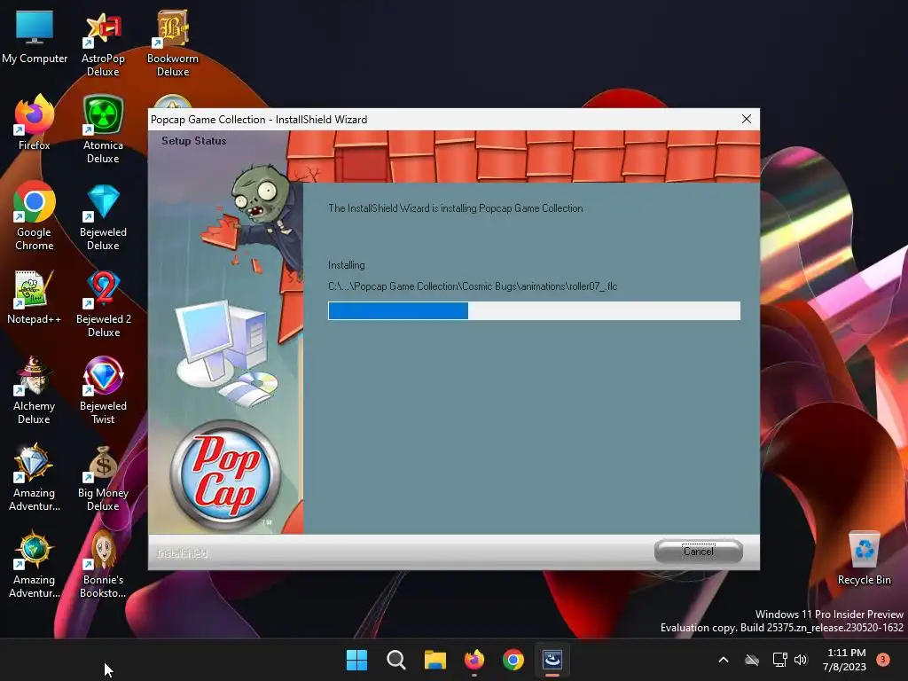Open the volume speaker tray icon
This screenshot has height=681, width=908.
coord(801,660)
